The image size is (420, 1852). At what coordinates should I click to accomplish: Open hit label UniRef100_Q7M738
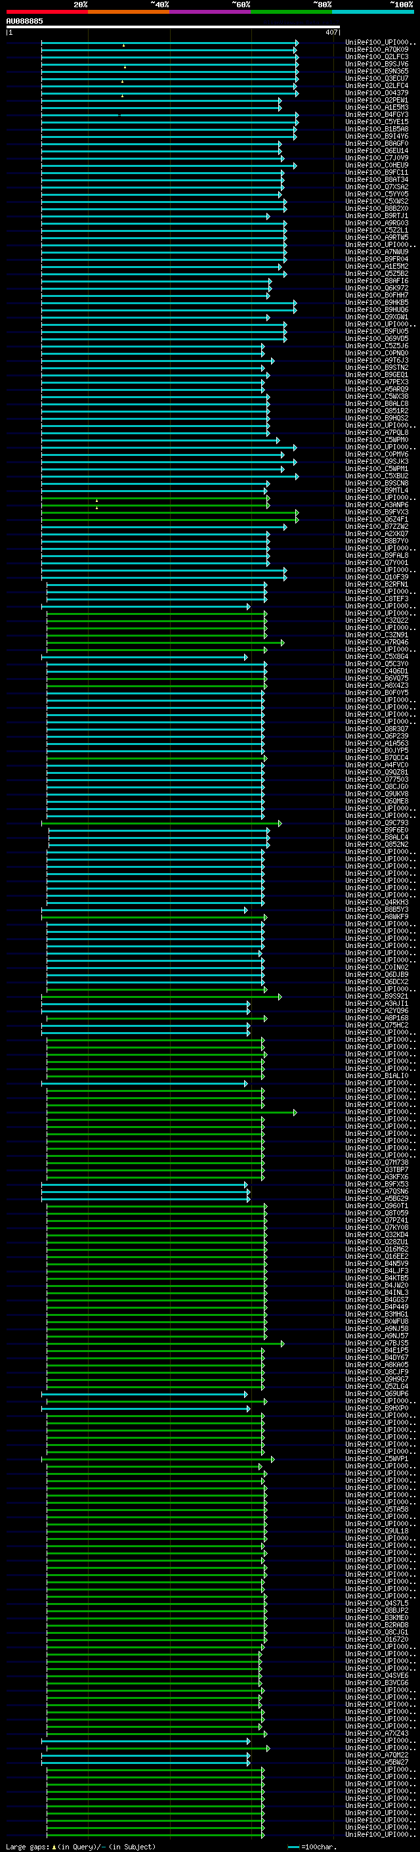377,1163
